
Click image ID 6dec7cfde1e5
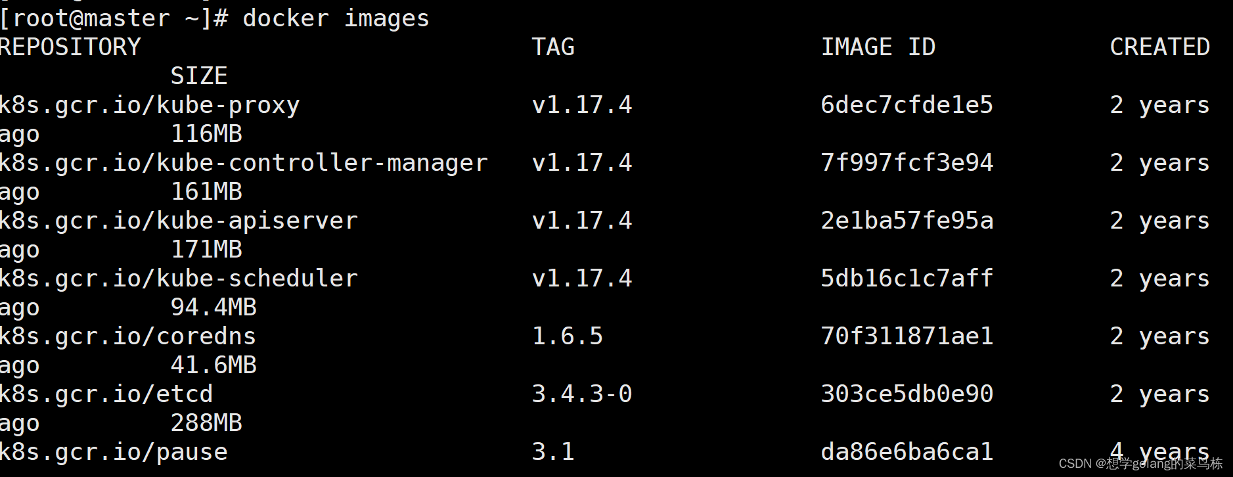[907, 105]
